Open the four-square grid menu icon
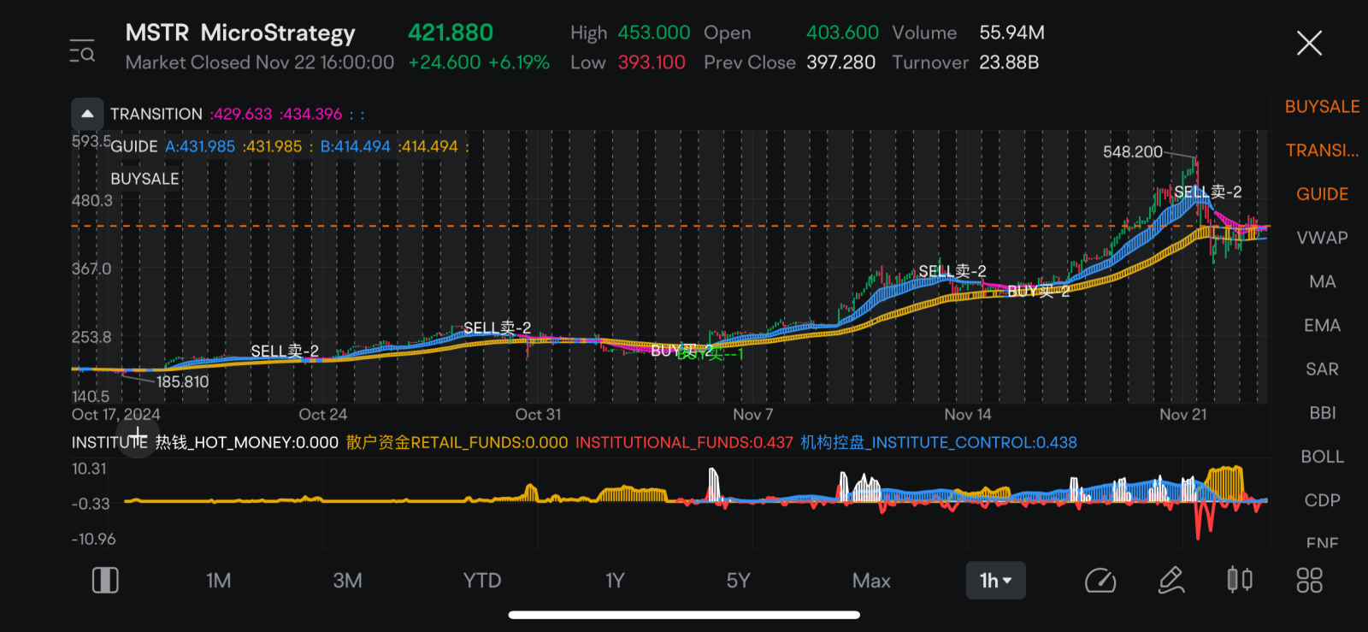This screenshot has height=632, width=1368. [1309, 581]
